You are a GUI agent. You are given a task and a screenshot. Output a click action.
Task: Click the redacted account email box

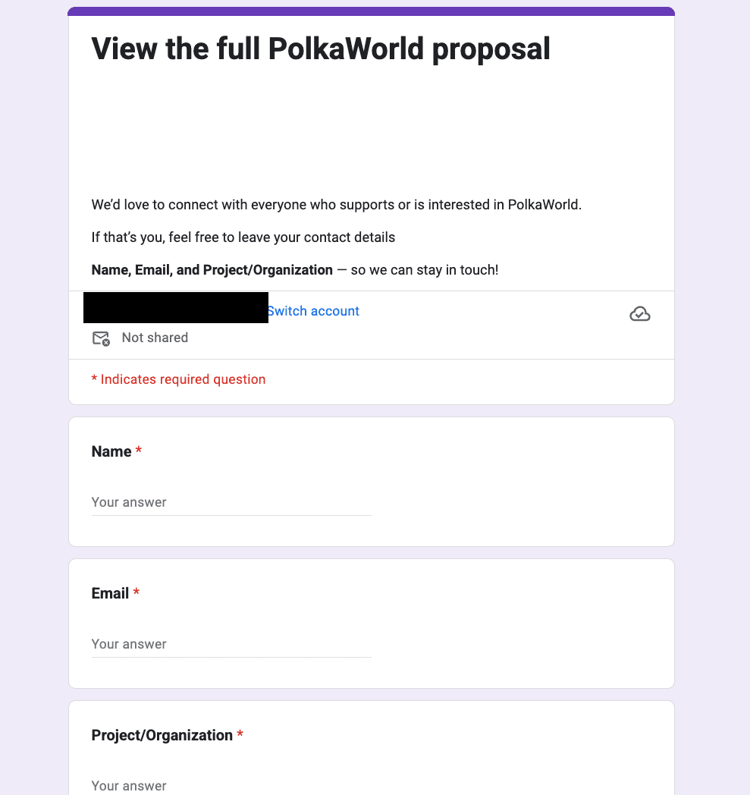(175, 307)
